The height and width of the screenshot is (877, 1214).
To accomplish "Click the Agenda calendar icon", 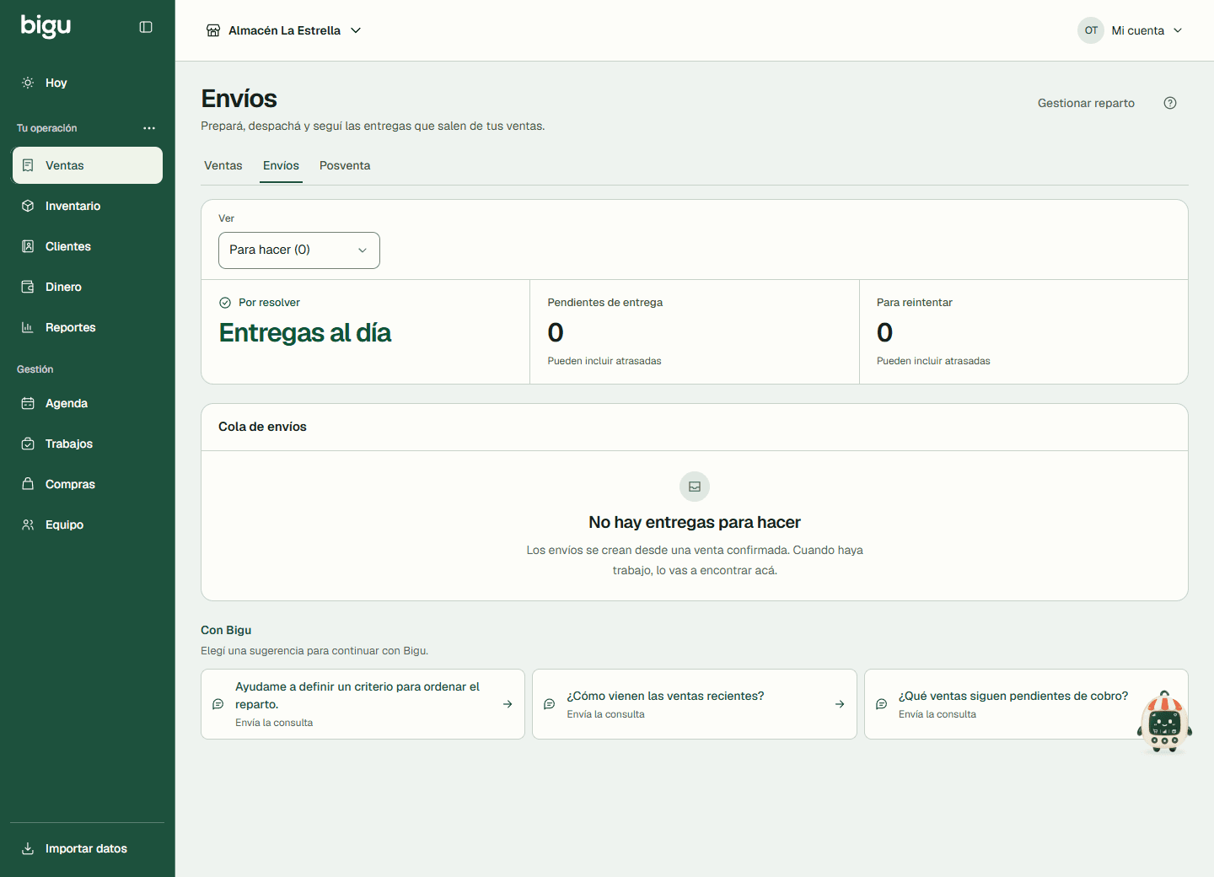I will pyautogui.click(x=28, y=403).
